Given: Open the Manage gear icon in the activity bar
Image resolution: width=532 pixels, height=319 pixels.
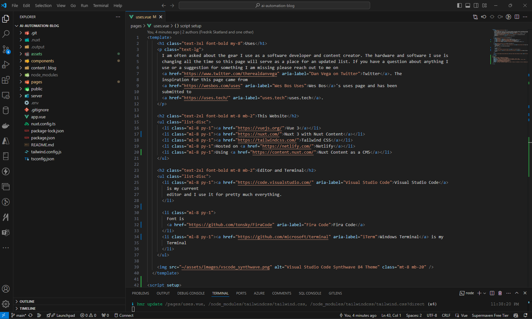Looking at the screenshot, I should (6, 304).
